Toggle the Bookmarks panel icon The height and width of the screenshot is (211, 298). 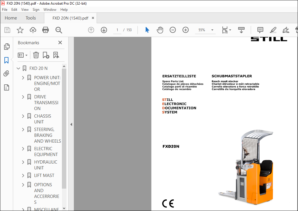coord(6,60)
